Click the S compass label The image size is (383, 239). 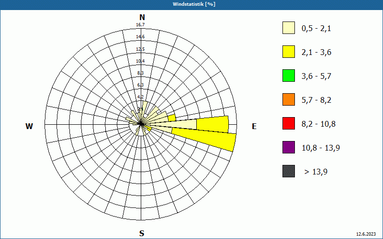coord(142,233)
